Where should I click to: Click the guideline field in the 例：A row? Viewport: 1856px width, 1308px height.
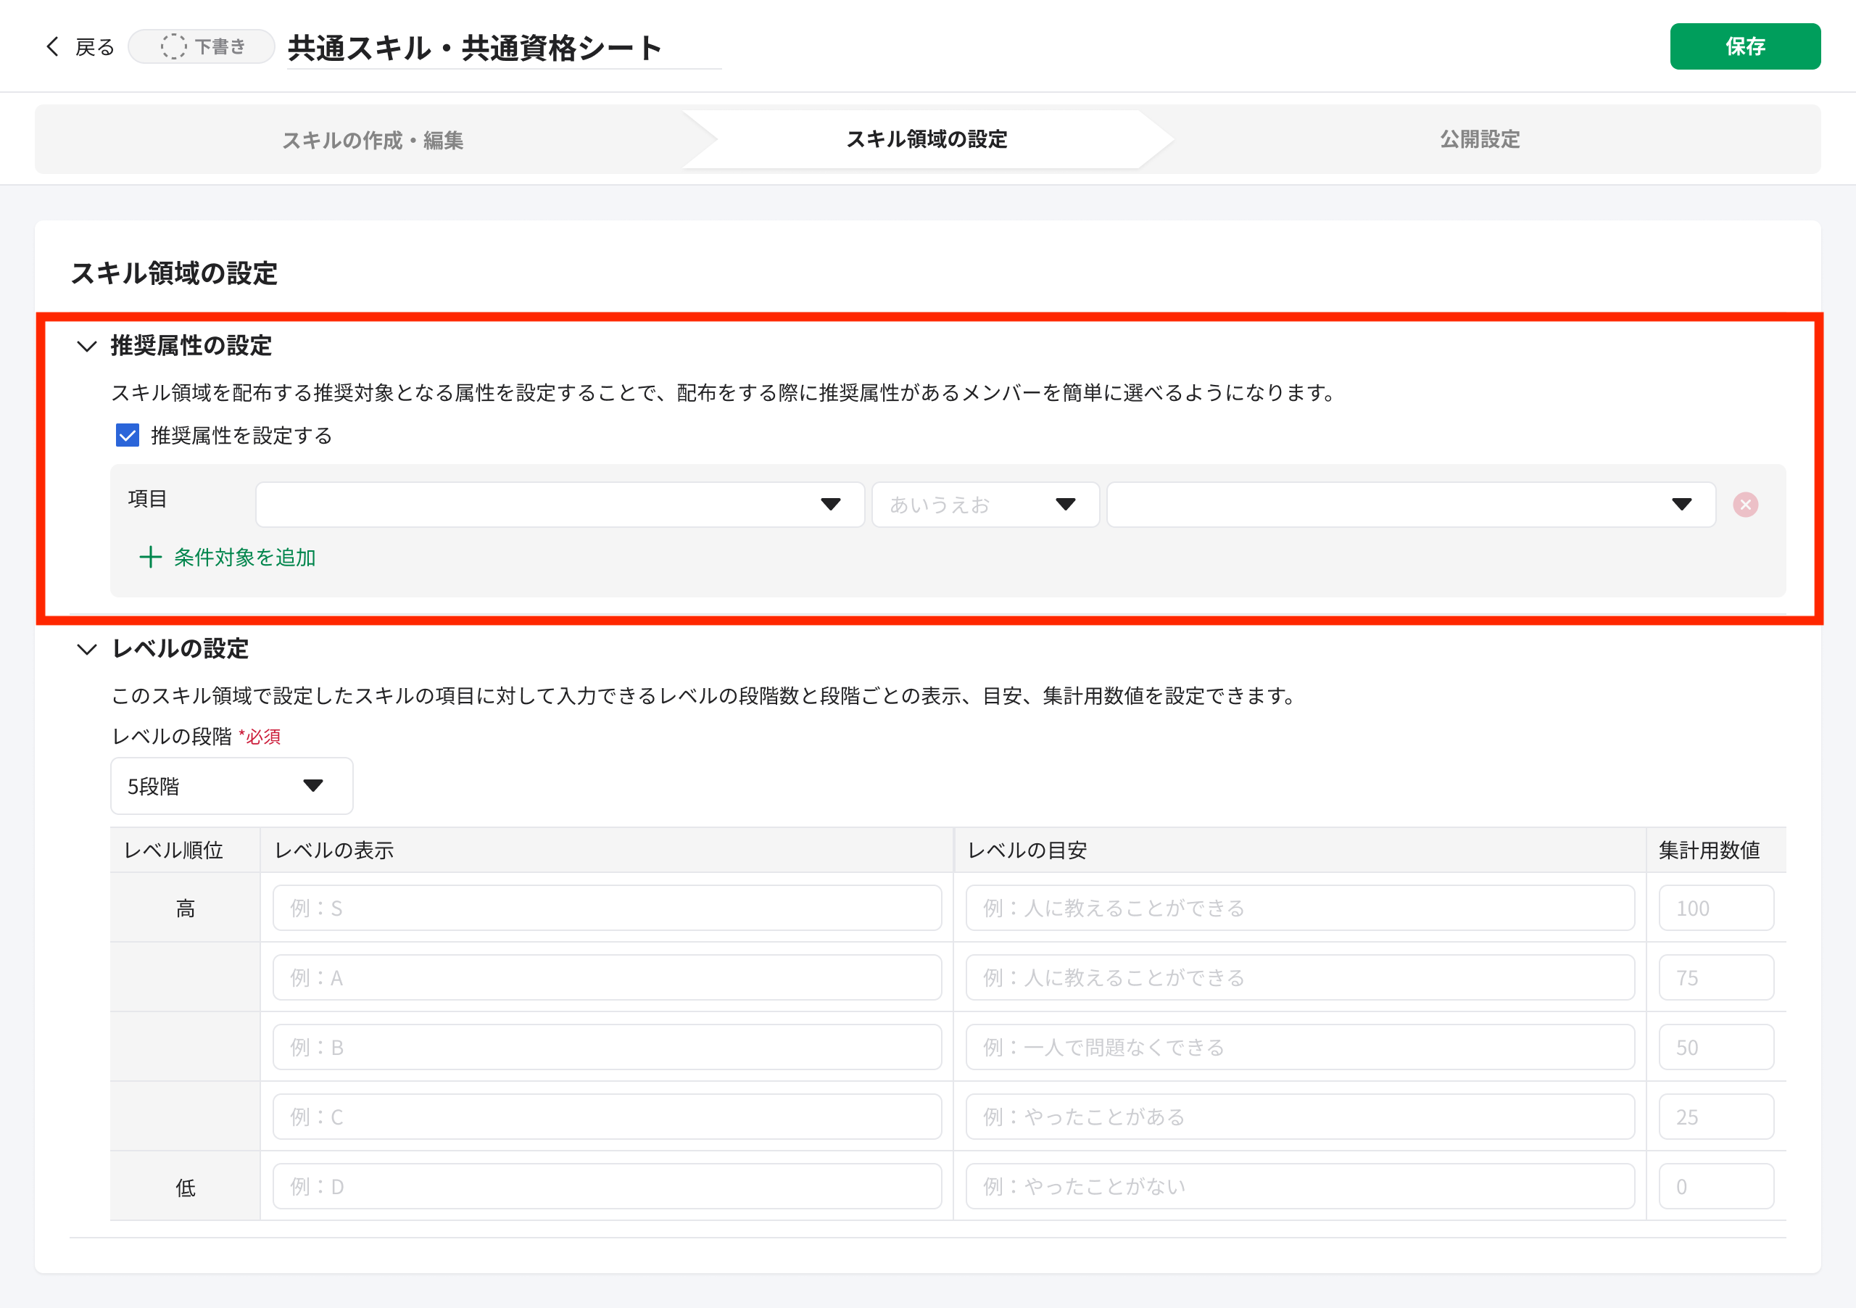[x=1300, y=977]
